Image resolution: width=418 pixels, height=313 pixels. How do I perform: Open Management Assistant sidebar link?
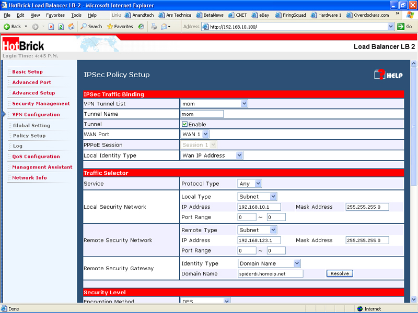point(42,167)
